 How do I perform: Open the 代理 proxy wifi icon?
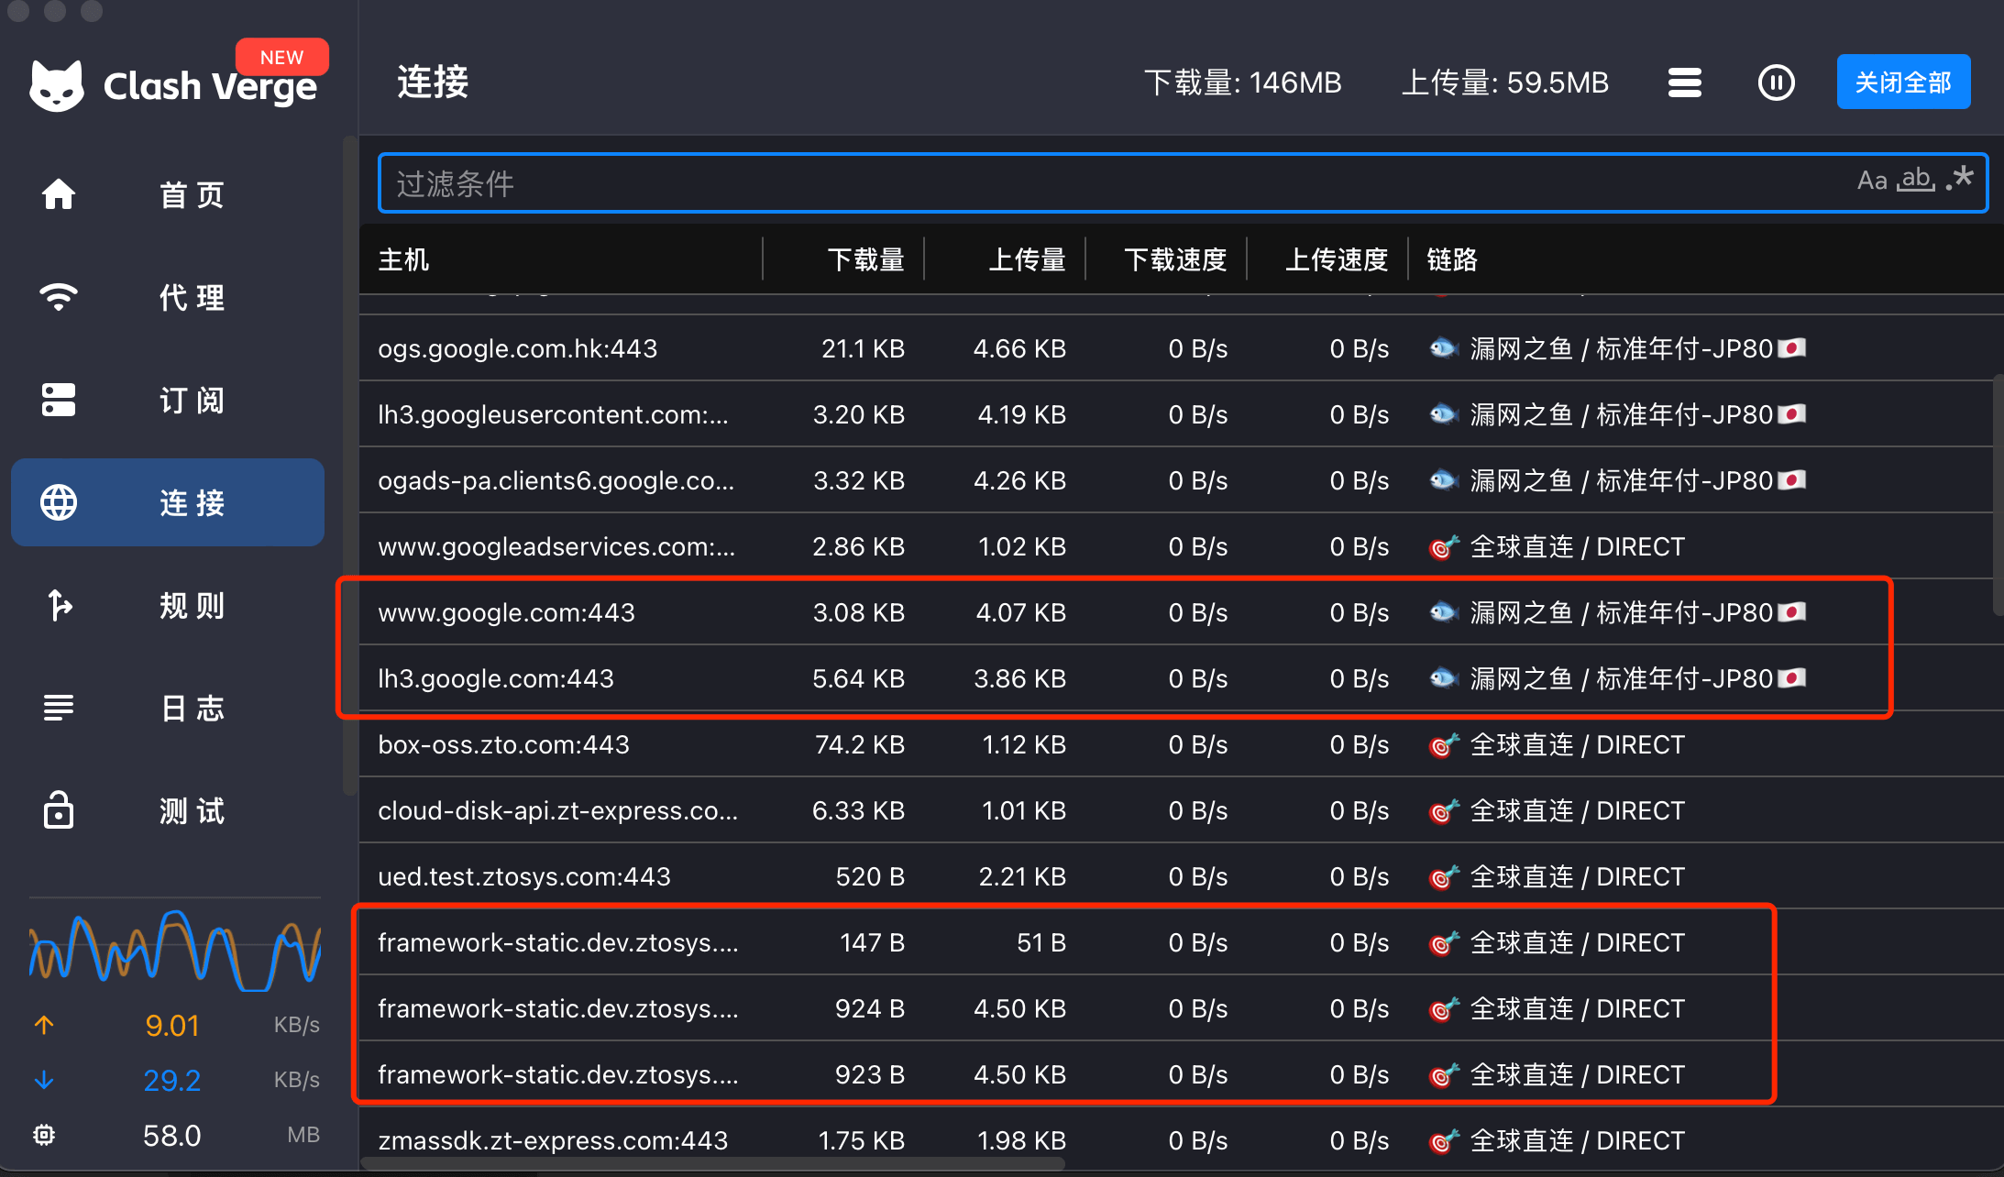pos(59,297)
